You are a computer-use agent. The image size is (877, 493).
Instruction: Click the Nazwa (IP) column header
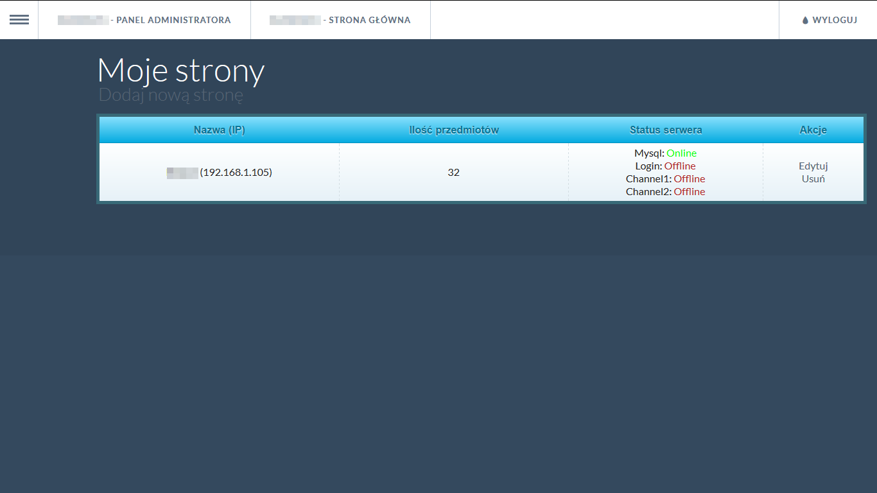[x=220, y=130]
